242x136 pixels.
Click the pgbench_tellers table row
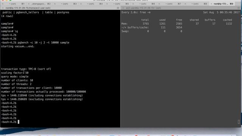tap(36, 12)
